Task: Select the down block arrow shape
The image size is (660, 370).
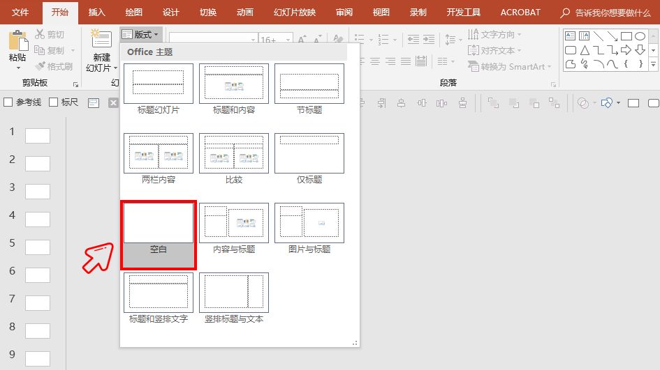Action: pyautogui.click(x=640, y=50)
